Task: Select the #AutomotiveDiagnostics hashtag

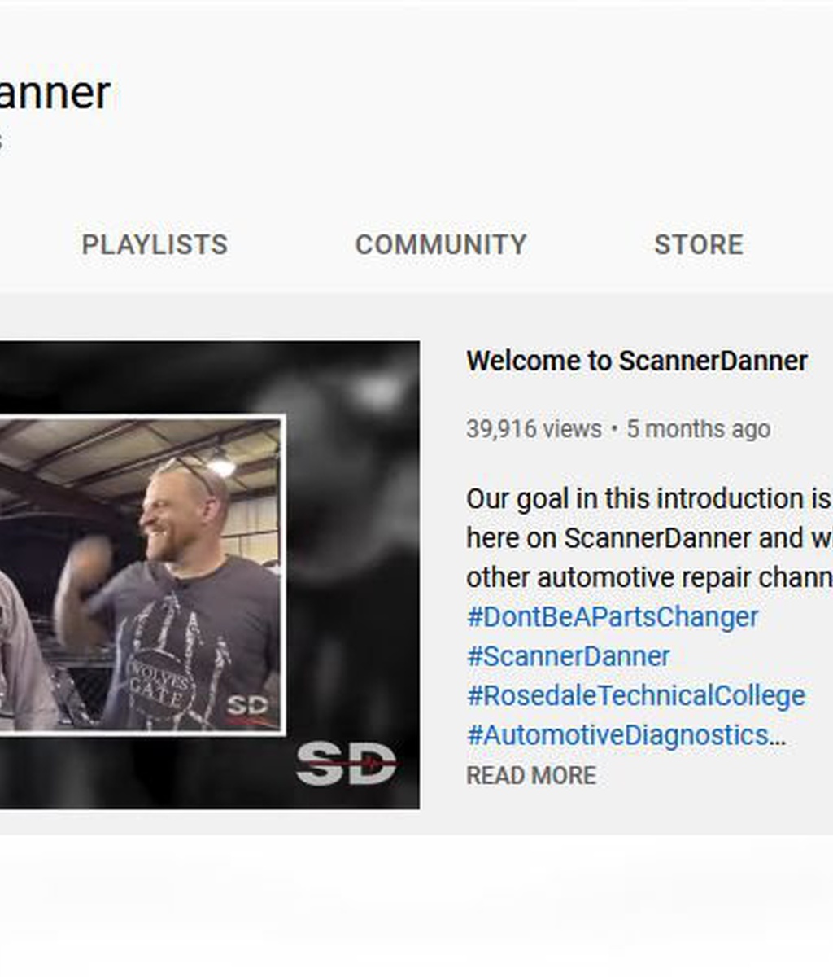Action: click(x=617, y=735)
